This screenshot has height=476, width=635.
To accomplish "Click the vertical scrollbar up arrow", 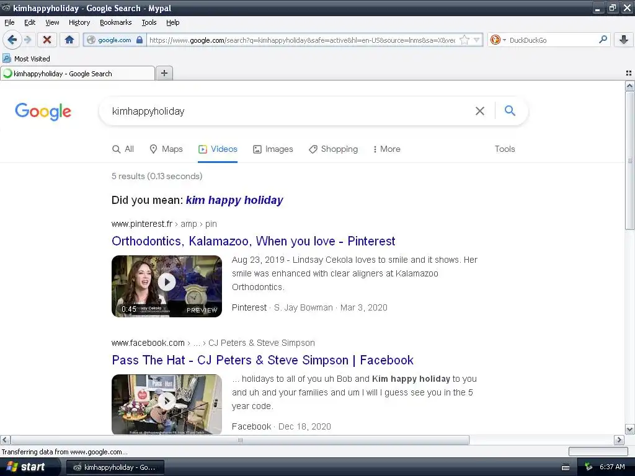I will tap(630, 86).
